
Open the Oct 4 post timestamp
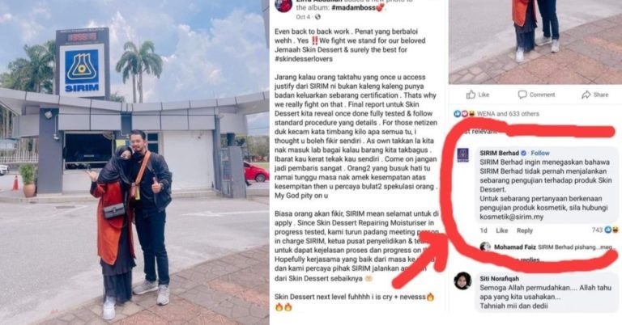[x=303, y=17]
